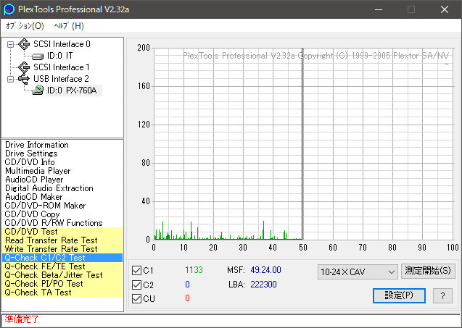Select the PX-760A drive icon
Screen dimensions: 462x328
pos(38,91)
